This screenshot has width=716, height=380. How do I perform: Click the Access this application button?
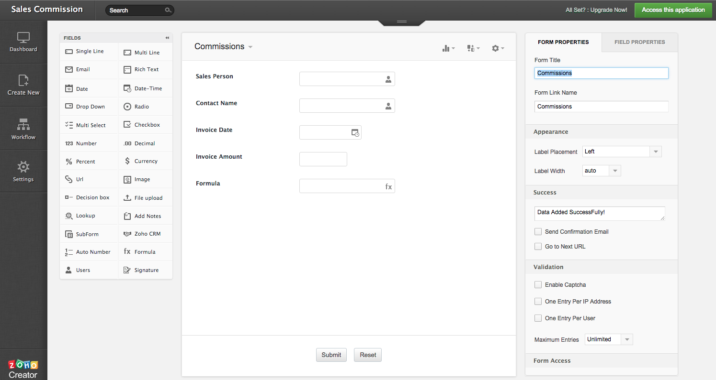pos(673,10)
